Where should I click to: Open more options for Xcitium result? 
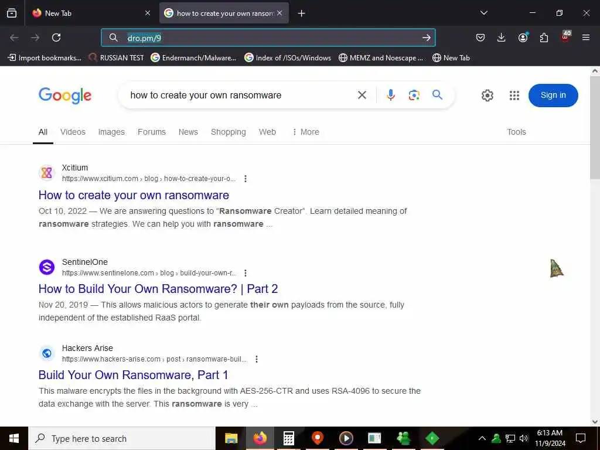click(x=246, y=179)
